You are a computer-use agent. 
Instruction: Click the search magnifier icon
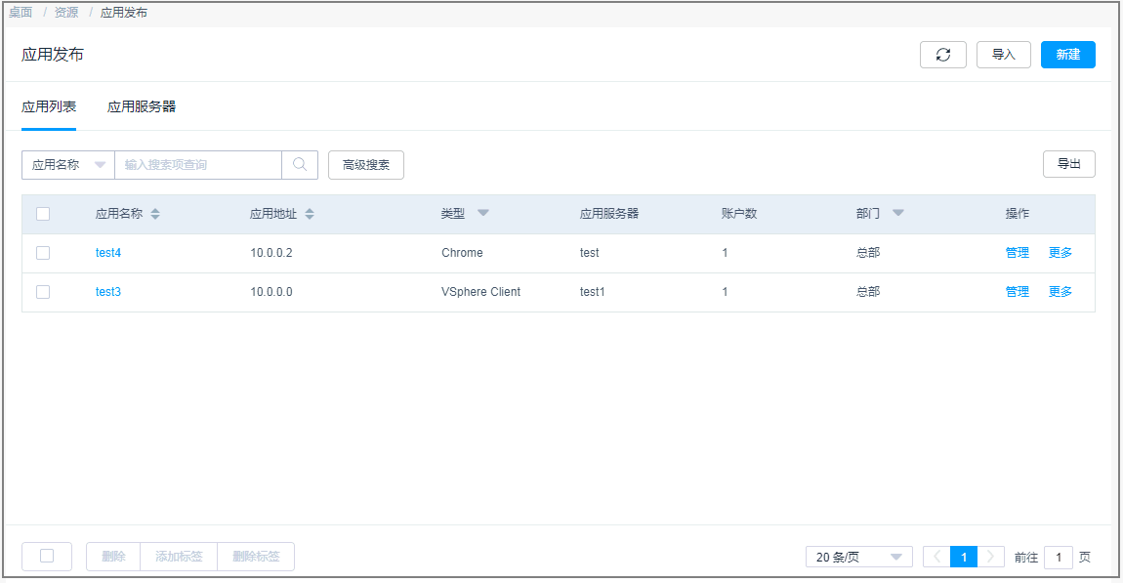[300, 165]
